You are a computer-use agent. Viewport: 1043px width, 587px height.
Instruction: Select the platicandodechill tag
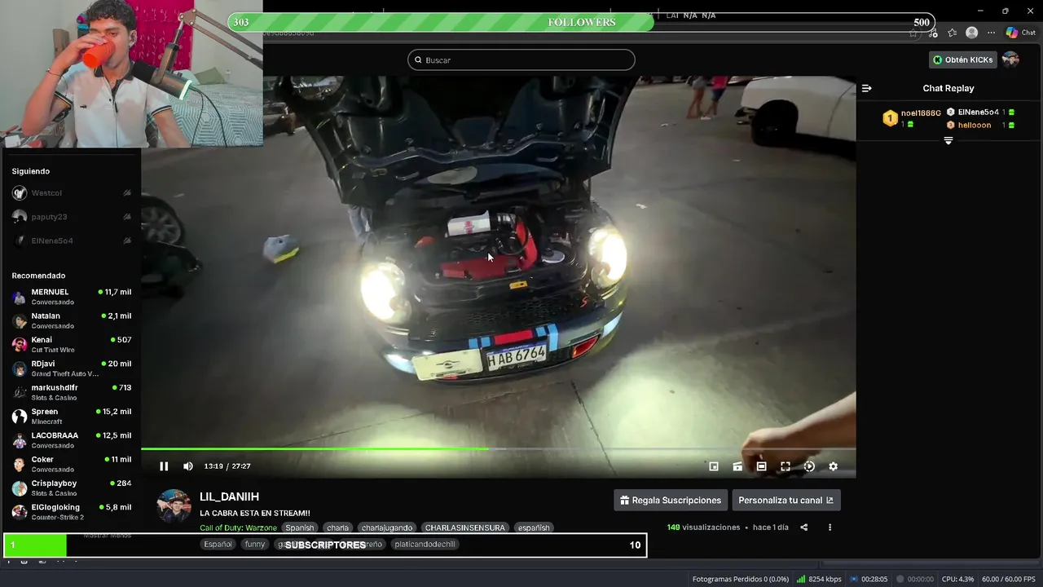coord(425,544)
